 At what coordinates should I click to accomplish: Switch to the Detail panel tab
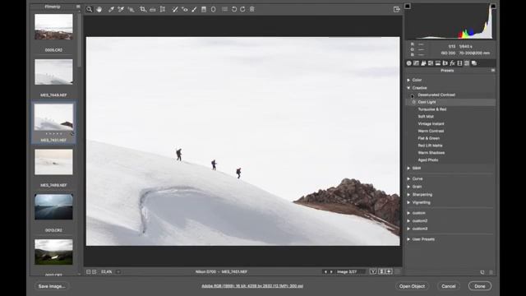coord(424,63)
